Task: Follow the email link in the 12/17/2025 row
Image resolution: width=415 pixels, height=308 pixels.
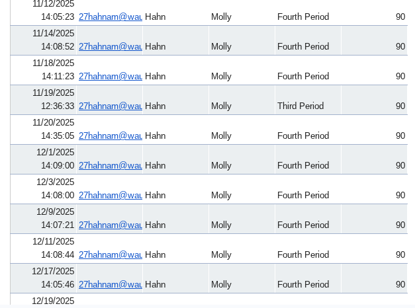Action: 110,285
